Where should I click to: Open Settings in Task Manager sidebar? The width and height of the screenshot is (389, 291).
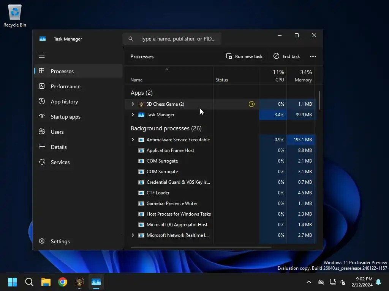tap(78, 241)
